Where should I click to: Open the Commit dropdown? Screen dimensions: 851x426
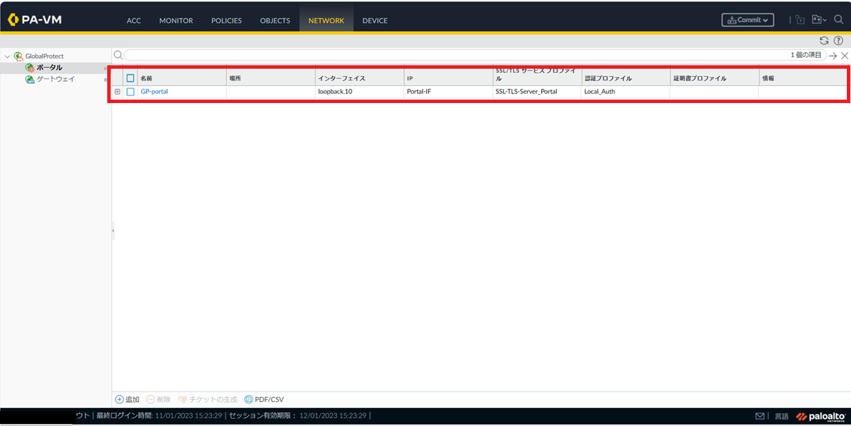click(x=748, y=20)
